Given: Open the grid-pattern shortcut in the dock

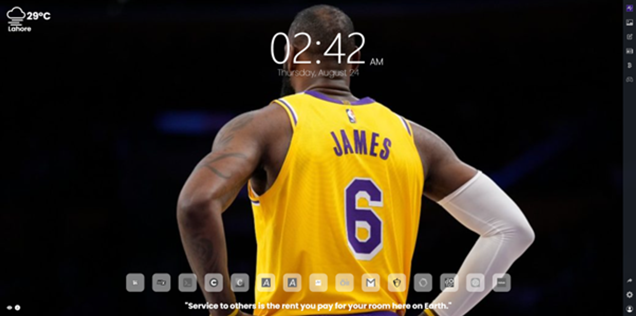Looking at the screenshot, I should point(449,283).
